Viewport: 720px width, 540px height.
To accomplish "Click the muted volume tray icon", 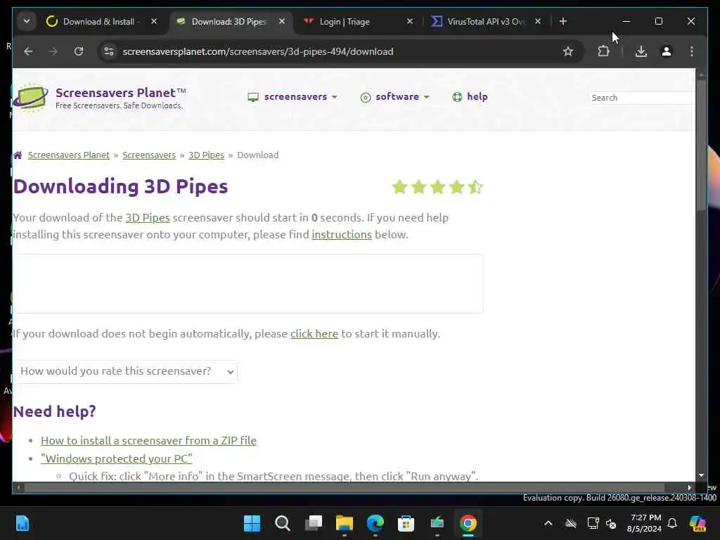I will [611, 523].
